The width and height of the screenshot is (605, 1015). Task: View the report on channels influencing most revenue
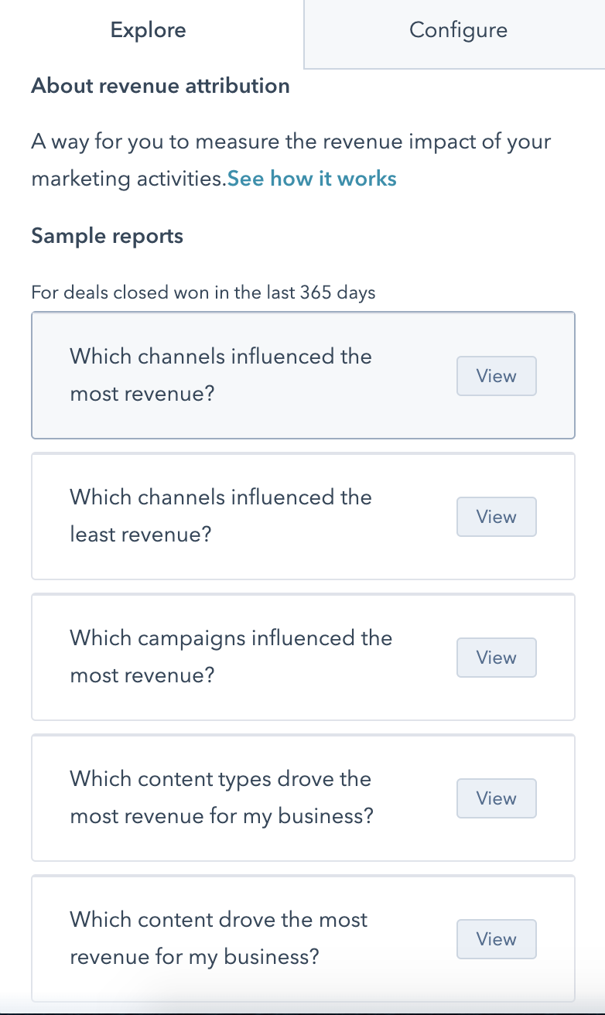click(x=496, y=376)
